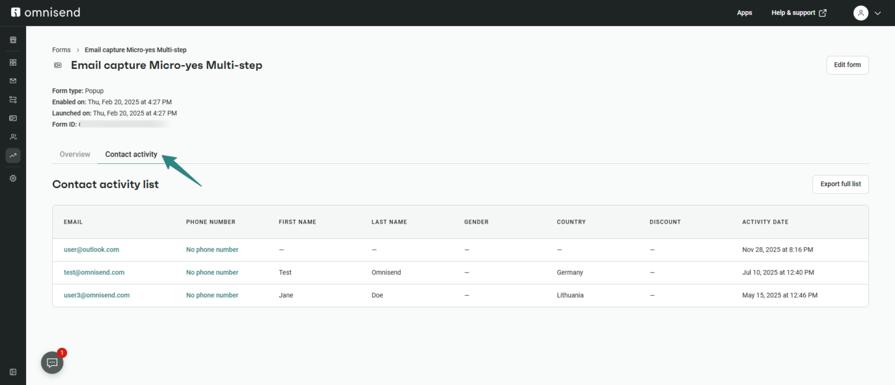
Task: Switch to the Overview tab
Action: (75, 154)
